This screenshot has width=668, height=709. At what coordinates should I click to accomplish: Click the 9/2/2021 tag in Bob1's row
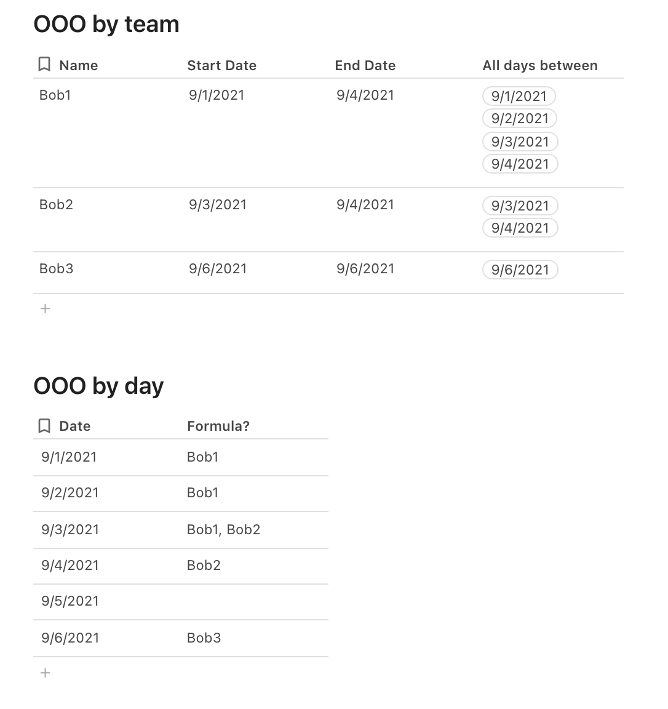520,118
